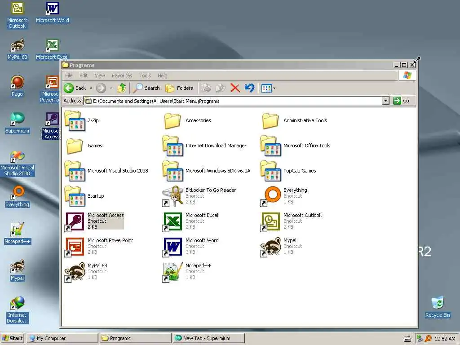
Task: Click the Search toolbar button
Action: click(x=146, y=88)
